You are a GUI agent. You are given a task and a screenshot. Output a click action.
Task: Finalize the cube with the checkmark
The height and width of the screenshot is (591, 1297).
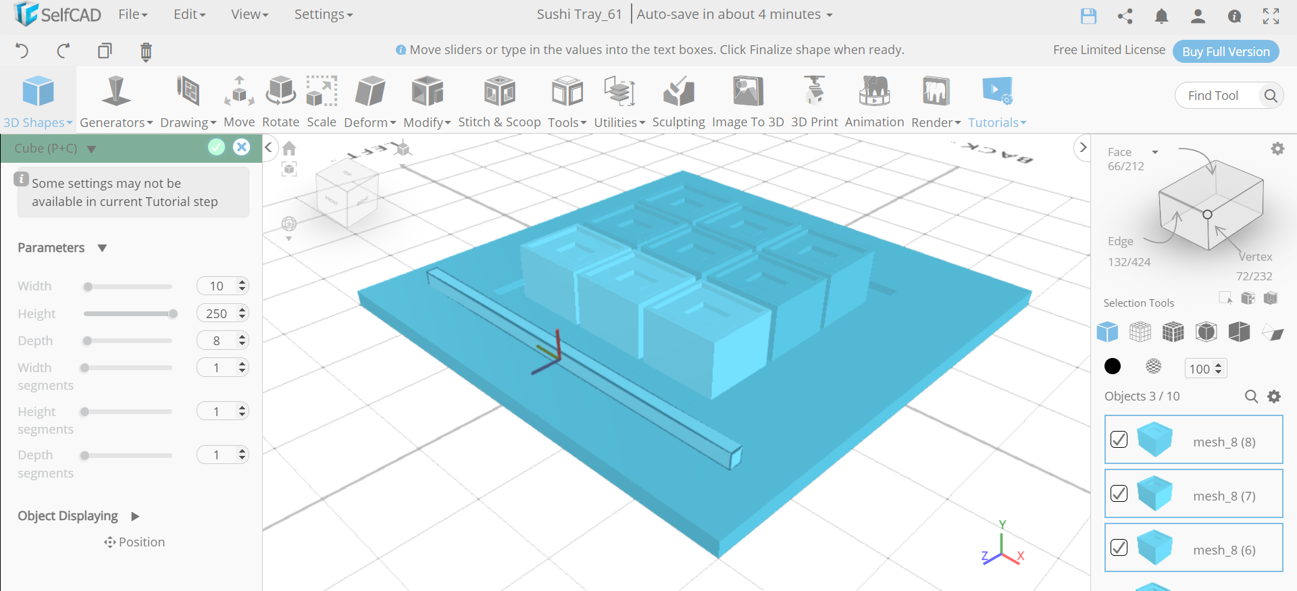coord(216,147)
